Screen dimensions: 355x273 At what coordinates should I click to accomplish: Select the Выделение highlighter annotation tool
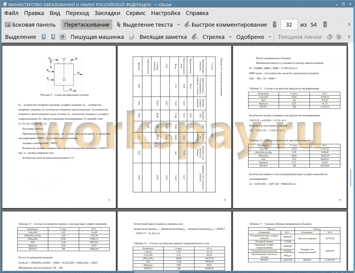pyautogui.click(x=20, y=37)
